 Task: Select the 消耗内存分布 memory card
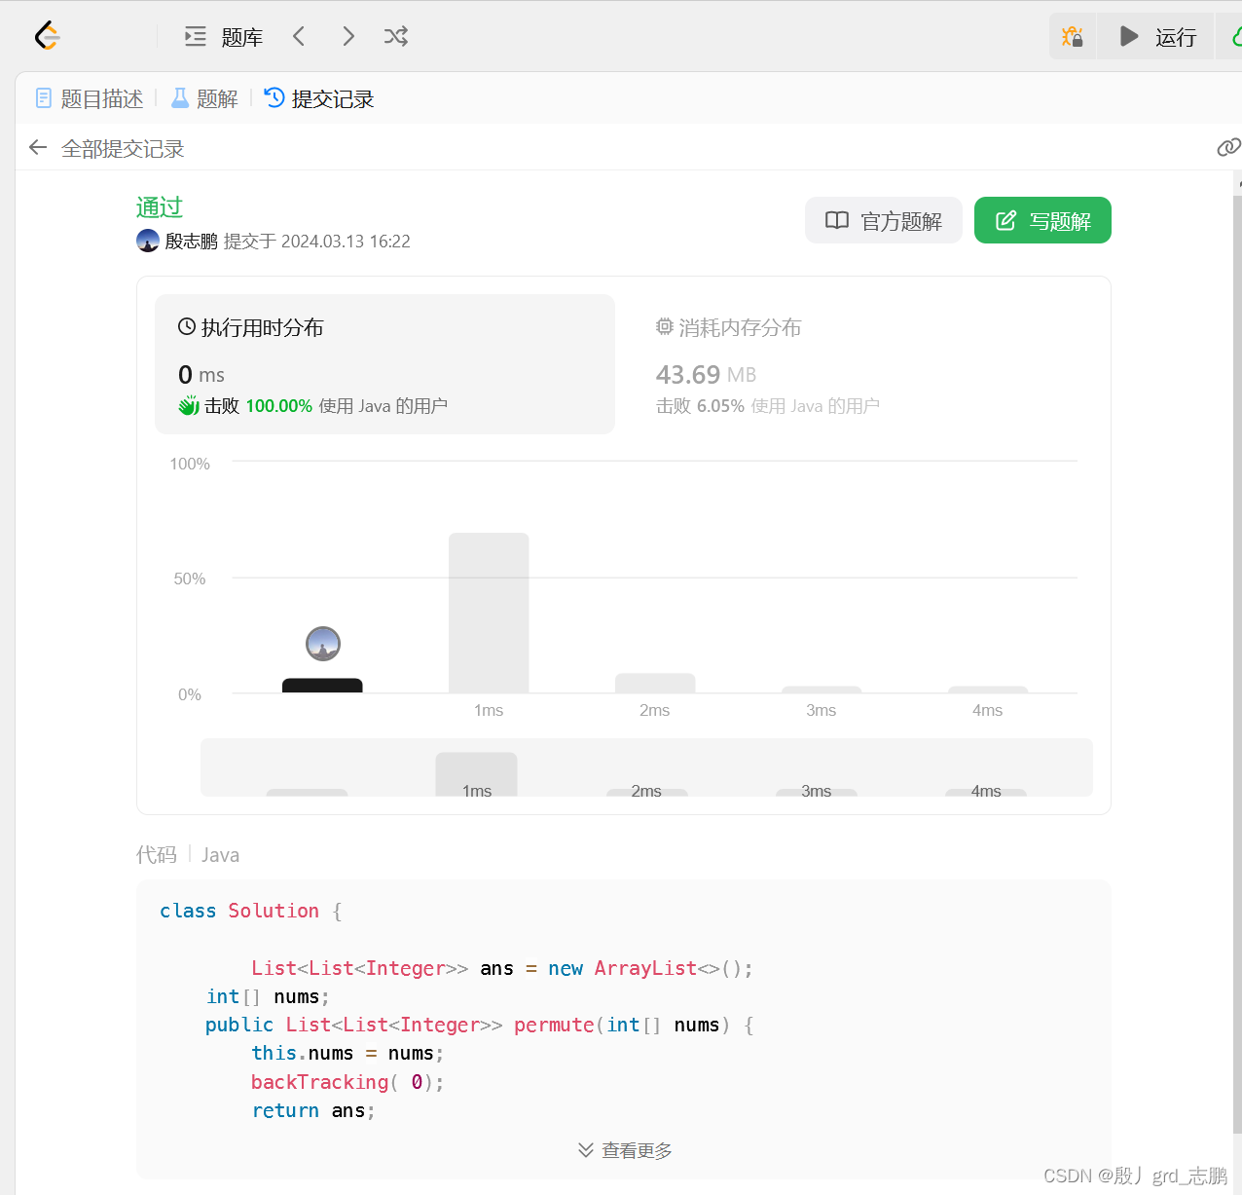click(862, 363)
